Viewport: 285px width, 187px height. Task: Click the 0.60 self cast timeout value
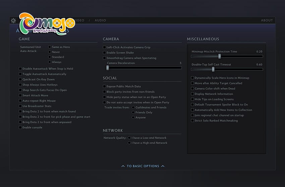tap(259, 64)
